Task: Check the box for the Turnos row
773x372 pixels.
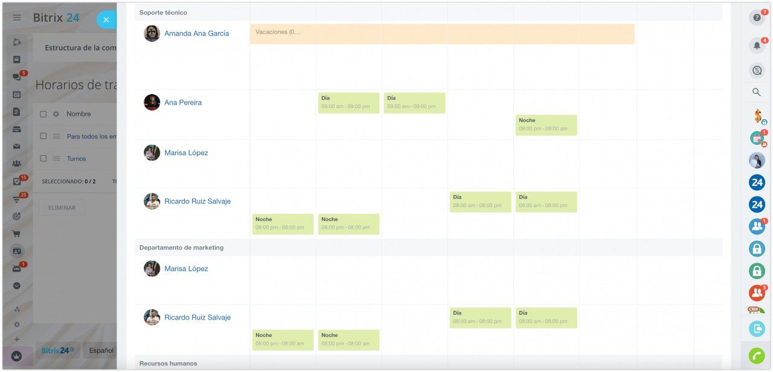Action: [43, 159]
